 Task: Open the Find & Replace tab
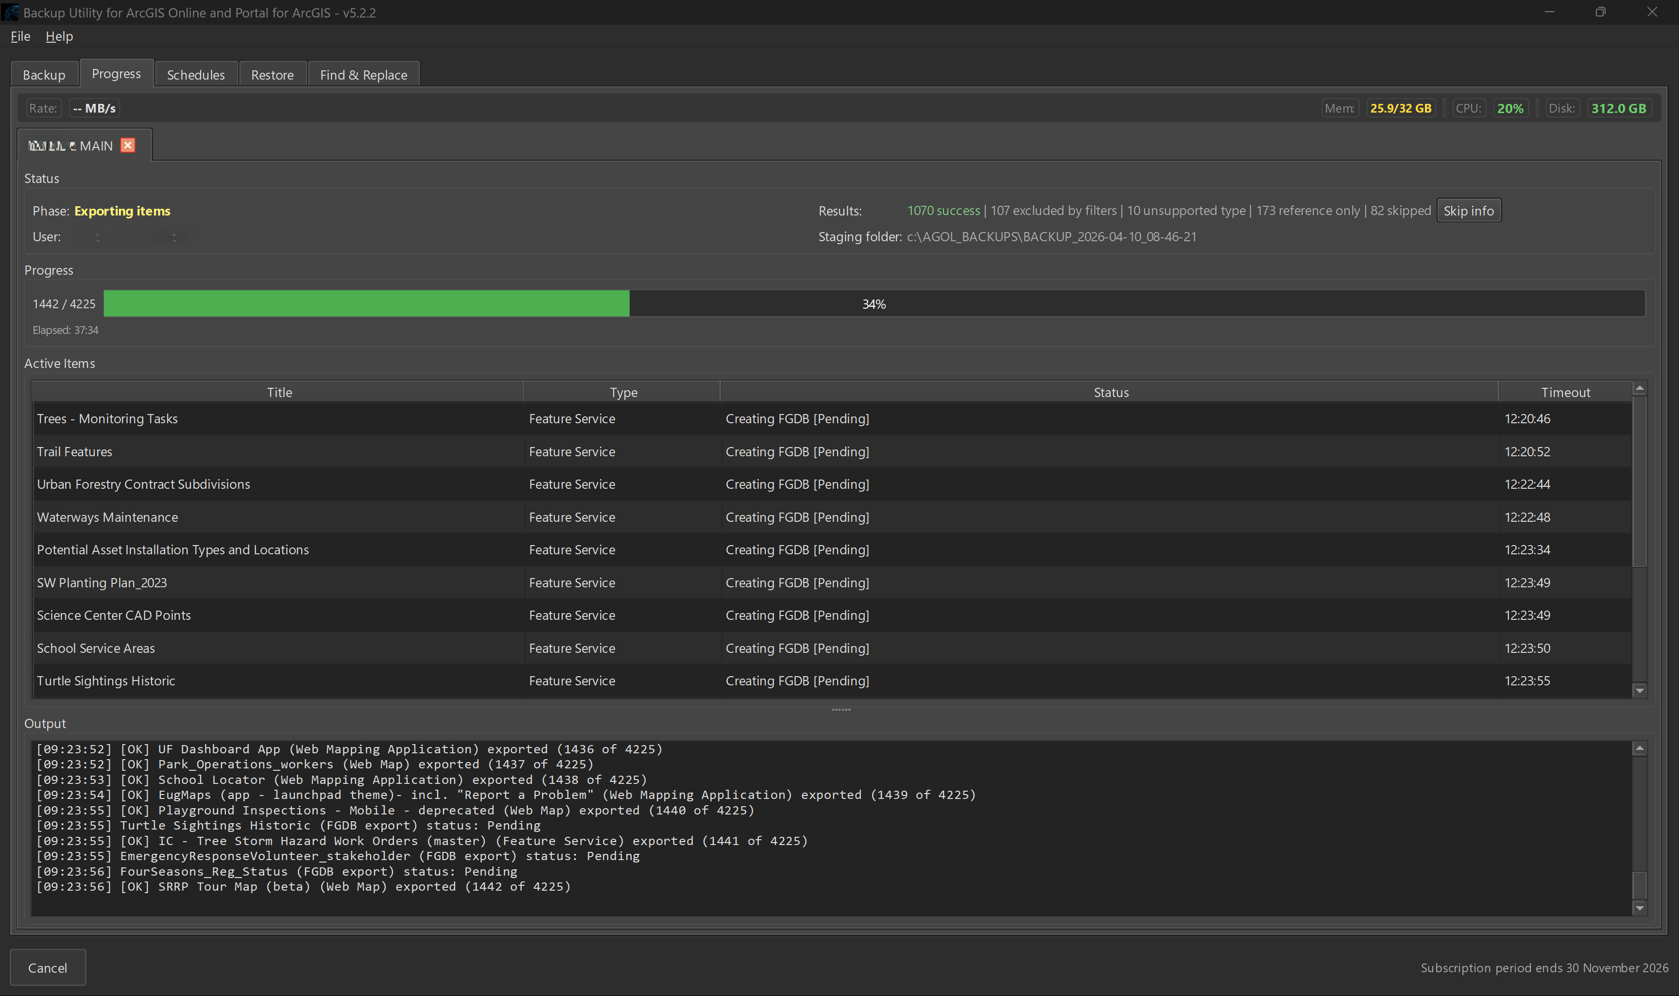click(363, 74)
